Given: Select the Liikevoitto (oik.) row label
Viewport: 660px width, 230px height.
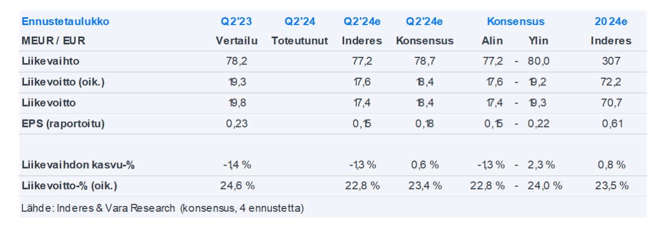Looking at the screenshot, I should click(62, 82).
